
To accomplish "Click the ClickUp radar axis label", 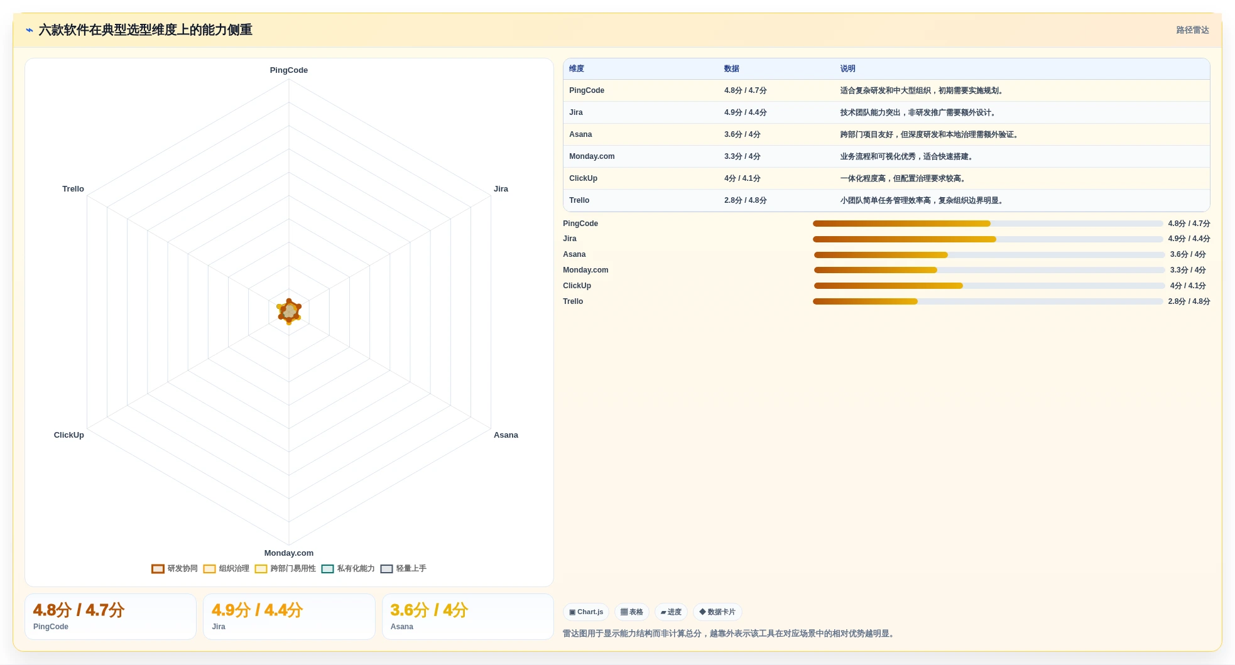I will 69,435.
